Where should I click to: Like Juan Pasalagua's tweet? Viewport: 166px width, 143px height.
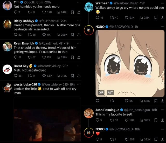[x=127, y=120]
